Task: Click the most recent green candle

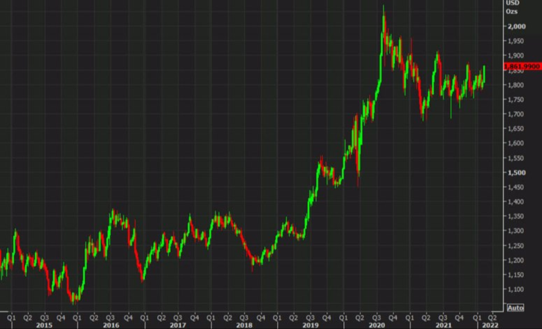Action: (483, 73)
